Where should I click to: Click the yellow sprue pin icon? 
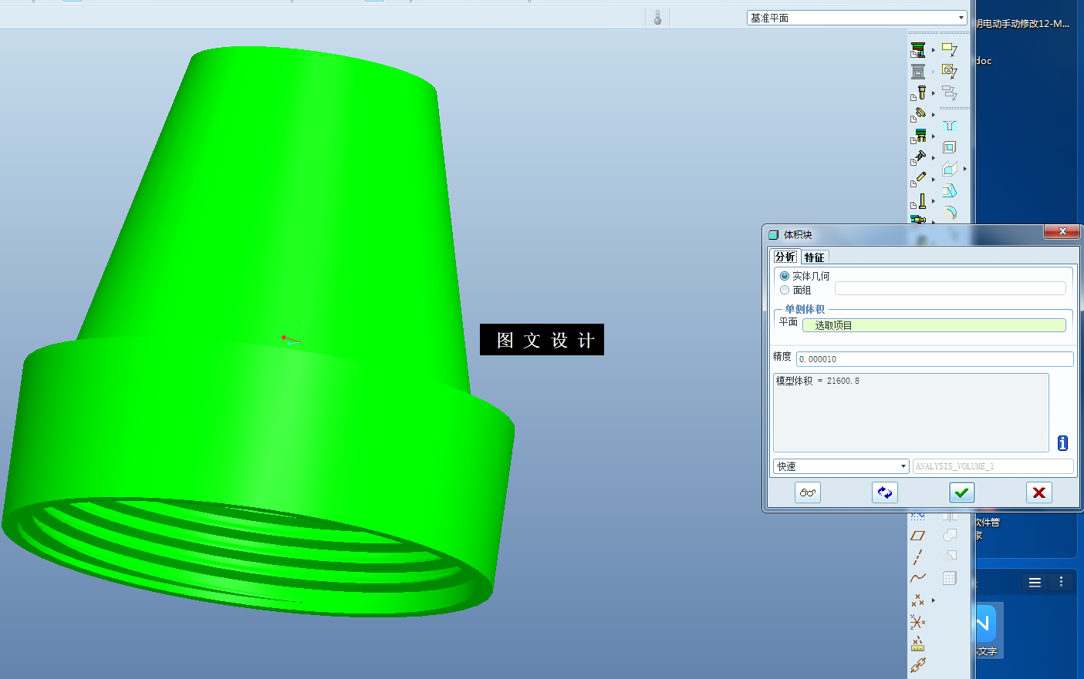918,201
